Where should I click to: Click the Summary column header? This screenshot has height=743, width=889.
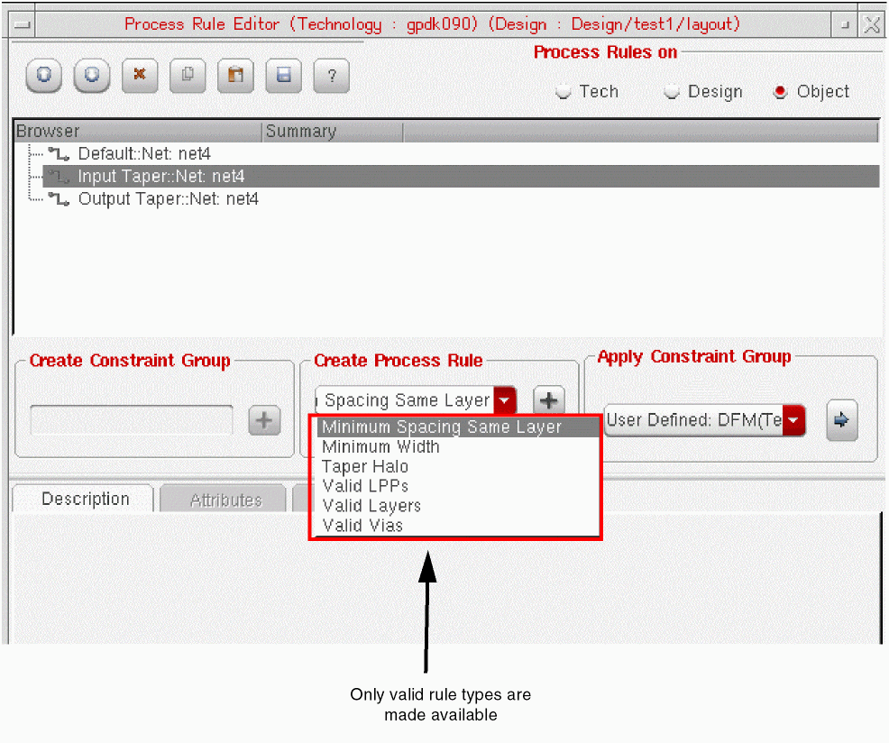(x=333, y=131)
